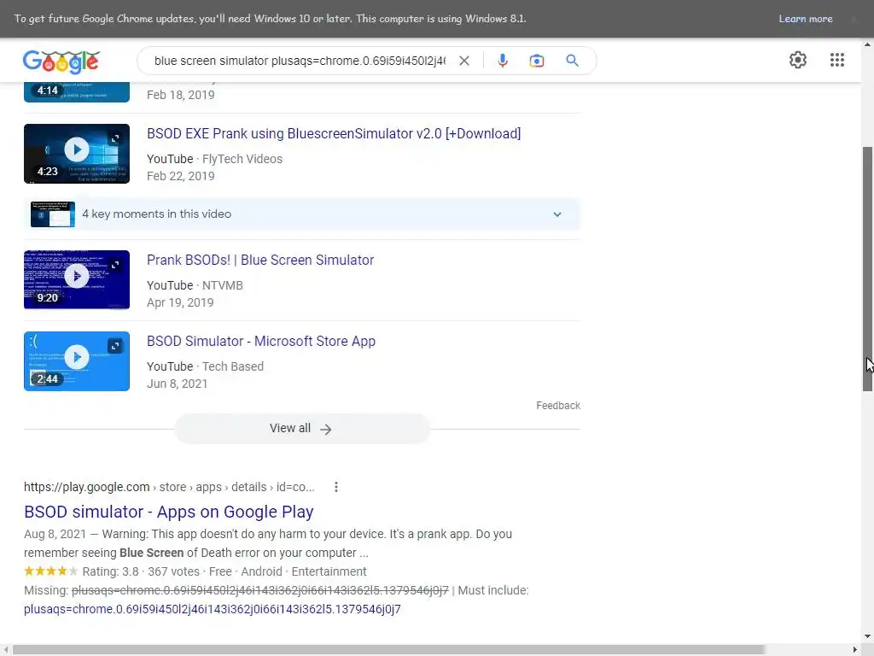Click the key moments preview thumbnail
The image size is (874, 656).
coord(52,214)
